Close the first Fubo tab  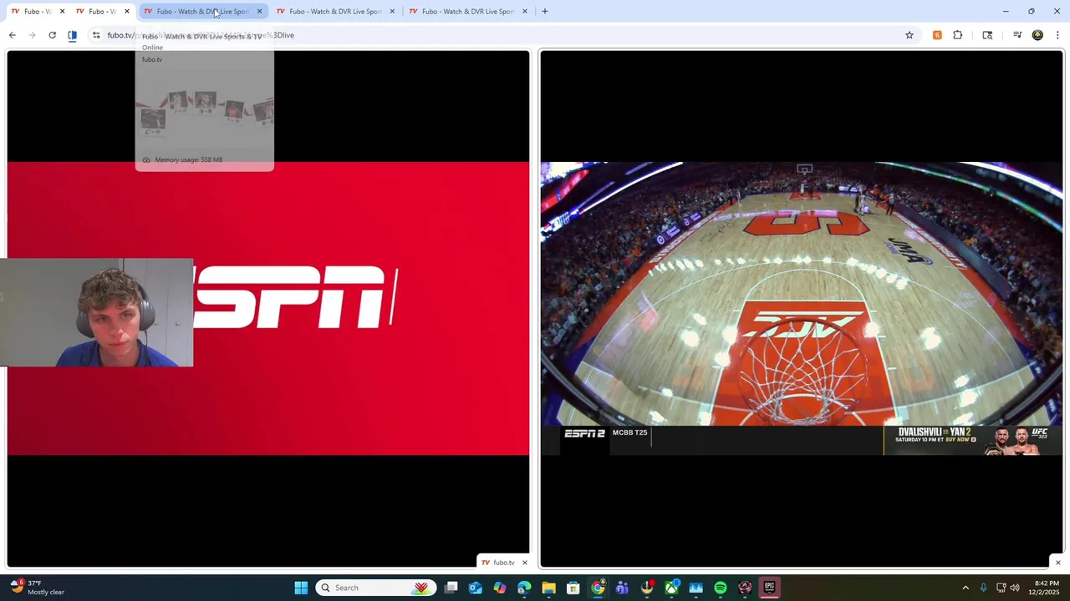[x=62, y=12]
